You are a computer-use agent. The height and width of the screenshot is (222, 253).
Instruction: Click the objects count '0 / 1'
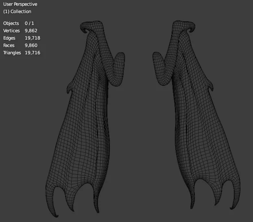[29, 23]
